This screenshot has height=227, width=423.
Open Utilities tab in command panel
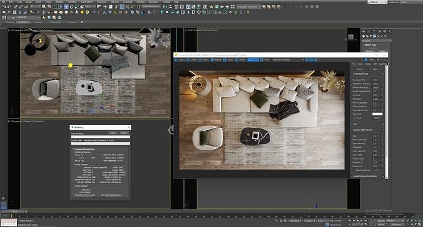point(390,31)
